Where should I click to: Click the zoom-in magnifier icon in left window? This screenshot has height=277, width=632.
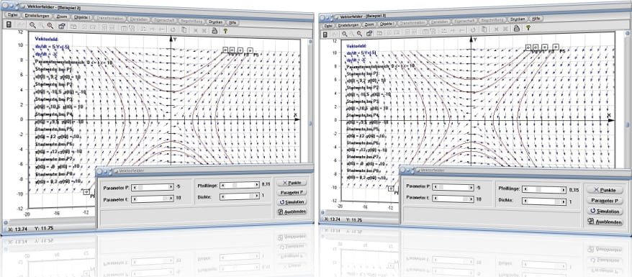click(32, 25)
